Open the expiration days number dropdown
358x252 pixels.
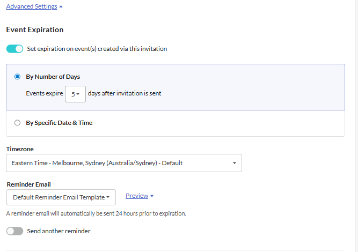pos(75,94)
